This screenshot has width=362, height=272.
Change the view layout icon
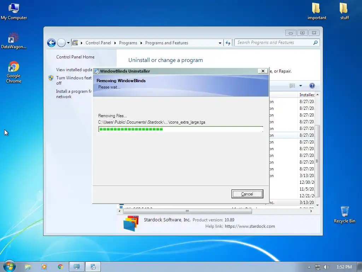292,86
